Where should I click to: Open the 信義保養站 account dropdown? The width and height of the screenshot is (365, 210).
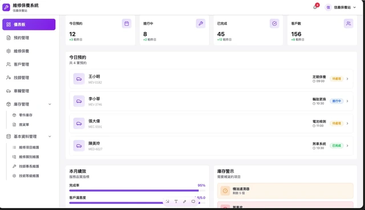pyautogui.click(x=340, y=7)
